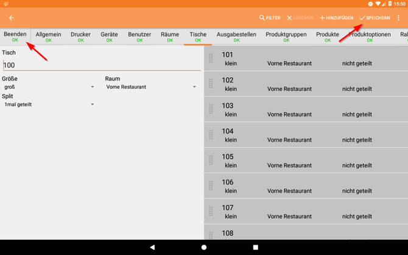Expand the Größe dropdown
Screen dimensions: 408x255
(49, 87)
